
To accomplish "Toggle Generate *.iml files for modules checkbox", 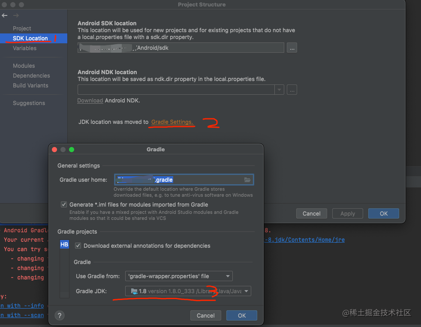I will coord(63,204).
